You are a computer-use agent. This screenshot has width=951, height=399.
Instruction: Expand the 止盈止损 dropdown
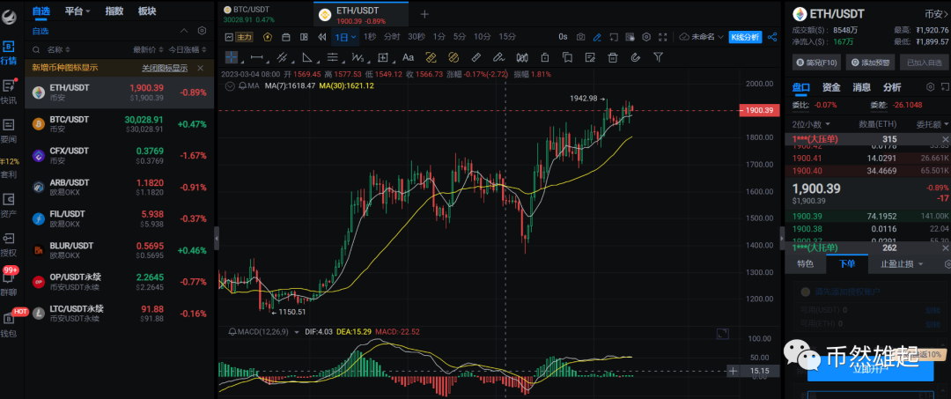click(902, 263)
